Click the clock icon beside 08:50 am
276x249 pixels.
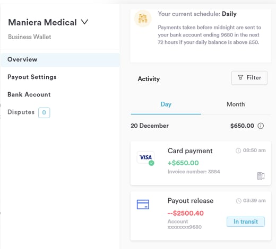point(238,150)
